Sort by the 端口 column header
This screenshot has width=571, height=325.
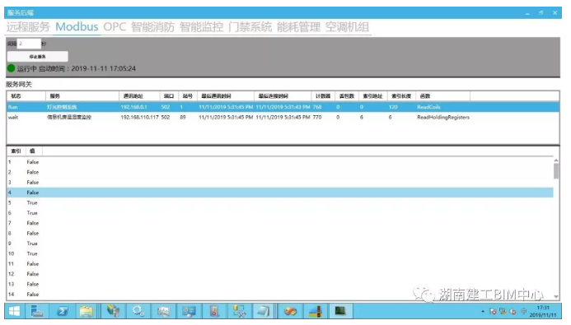[x=169, y=96]
